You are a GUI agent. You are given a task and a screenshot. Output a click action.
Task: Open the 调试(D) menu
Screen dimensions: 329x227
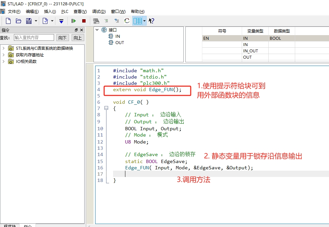pyautogui.click(x=99, y=12)
